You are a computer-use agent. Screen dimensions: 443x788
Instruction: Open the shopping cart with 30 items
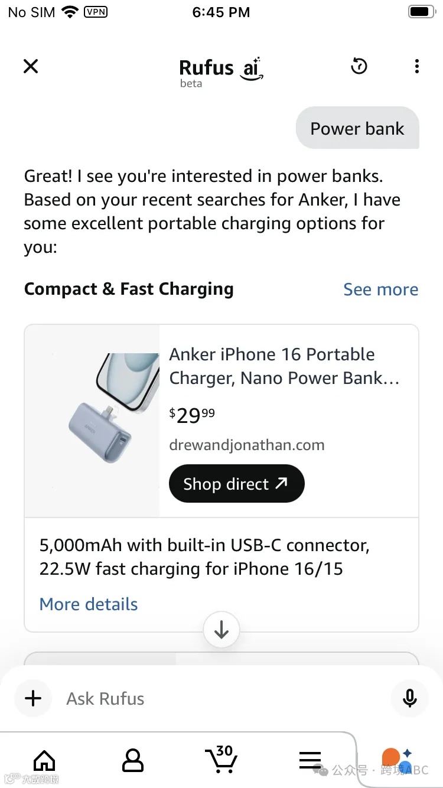[220, 760]
